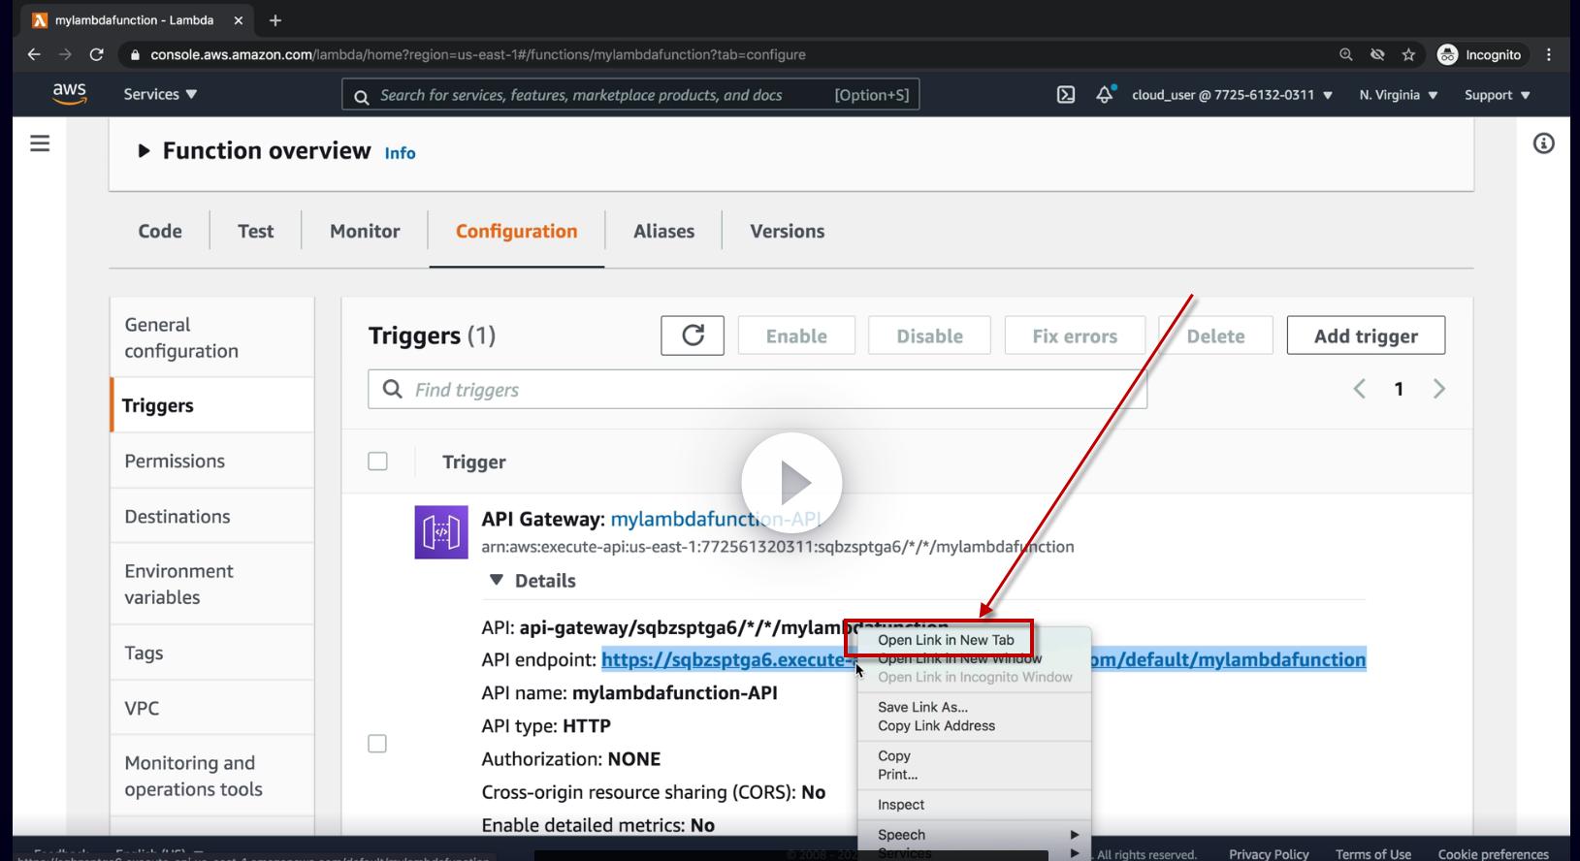1580x861 pixels.
Task: Select all triggers checkbox in header
Action: tap(377, 462)
